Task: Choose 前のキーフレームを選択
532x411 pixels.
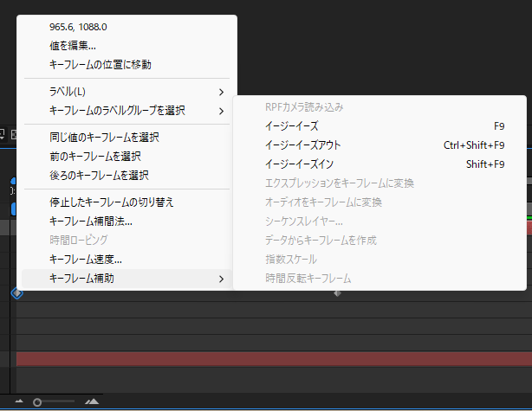Action: click(x=95, y=157)
